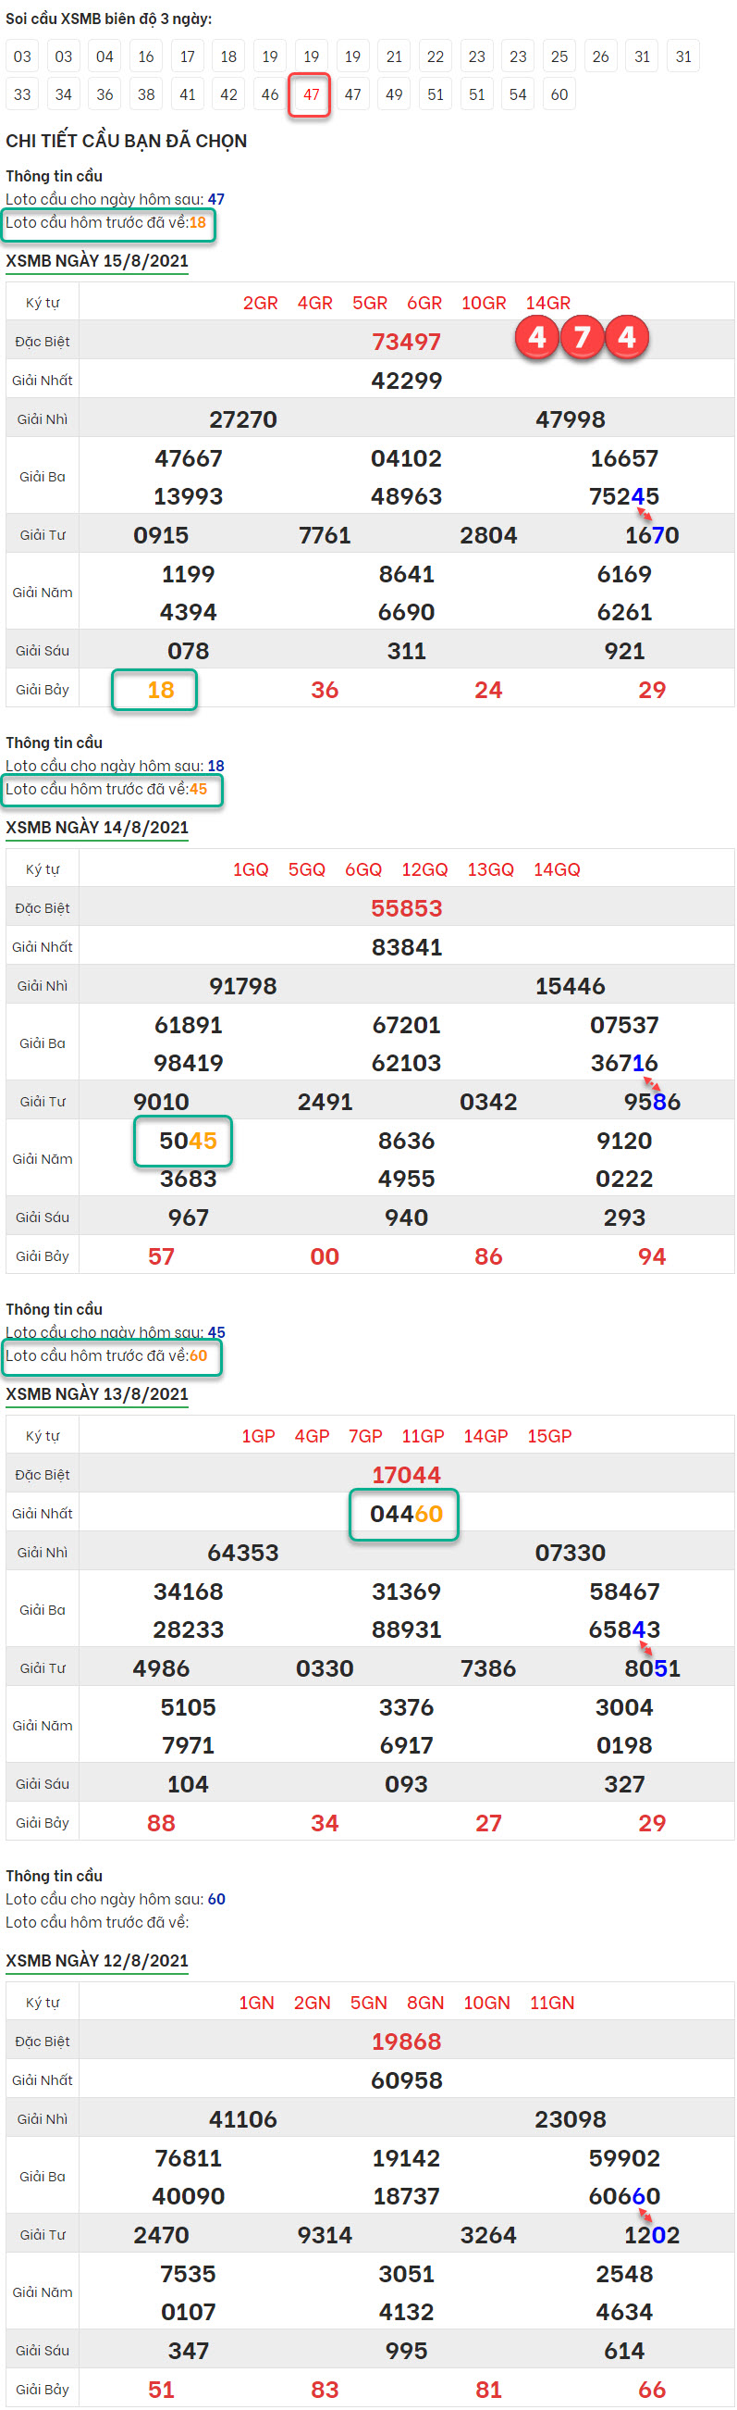
Task: Click the boxed 5045 in Giải Năm
Action: tap(187, 1141)
